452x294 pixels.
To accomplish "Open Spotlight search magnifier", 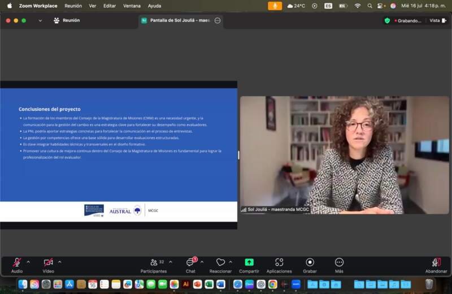I will click(x=370, y=6).
